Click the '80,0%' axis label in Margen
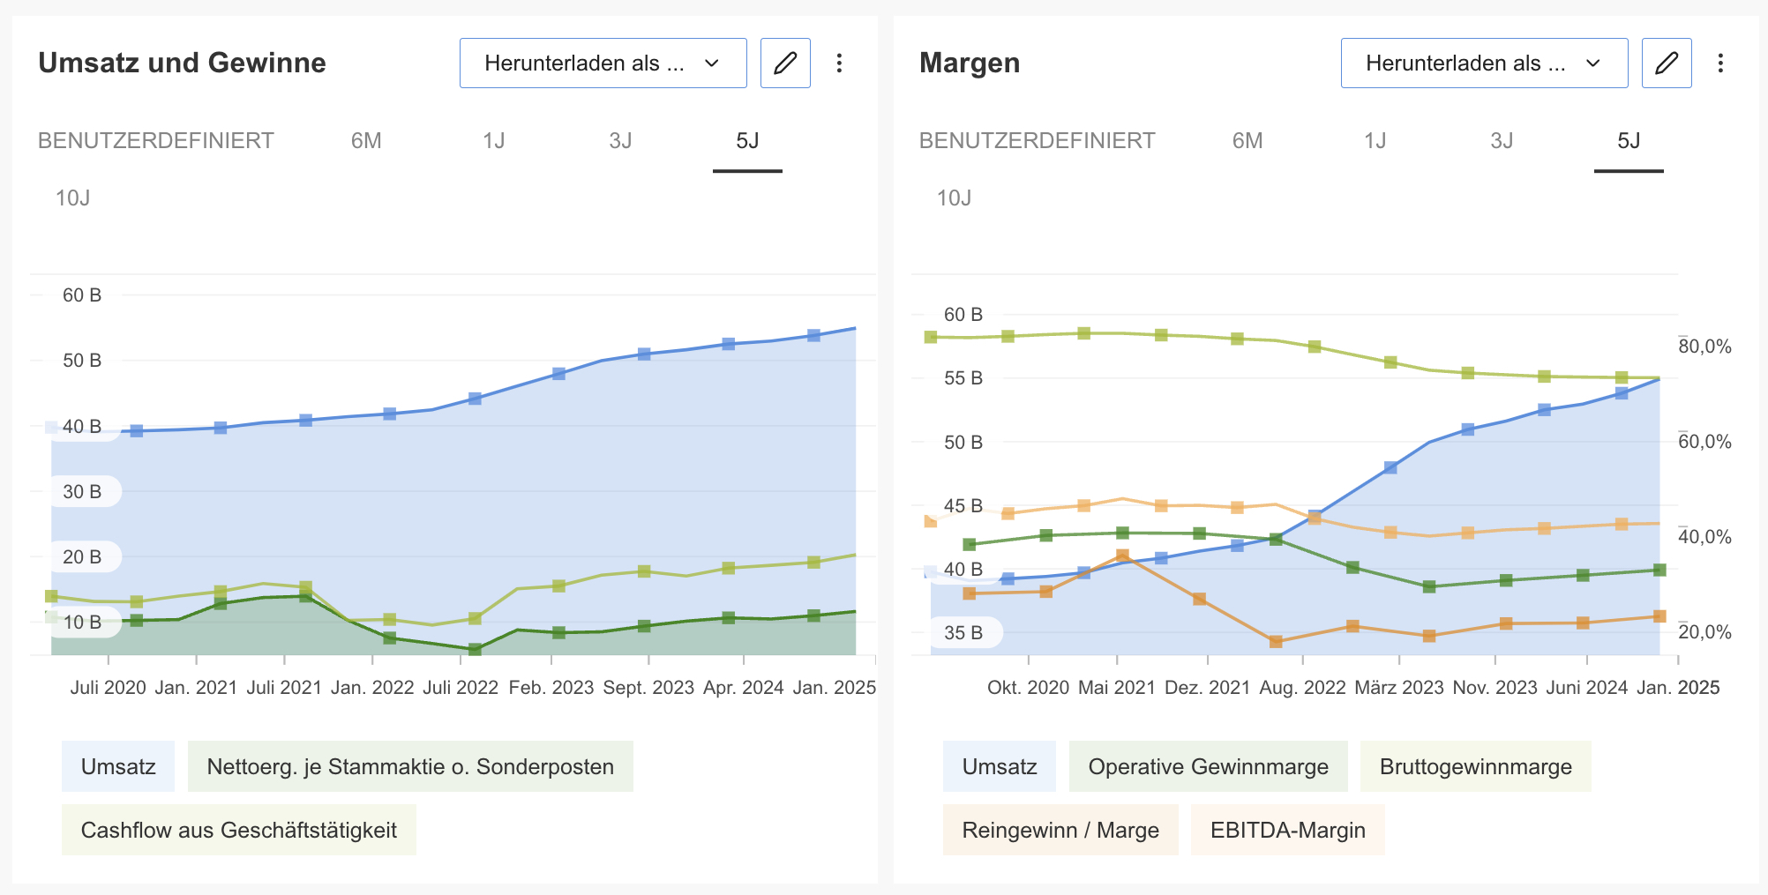Screen dimensions: 1768x895 (x=1704, y=347)
